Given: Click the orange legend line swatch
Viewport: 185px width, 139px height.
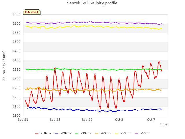Looking at the screenshot, I should [97, 134].
